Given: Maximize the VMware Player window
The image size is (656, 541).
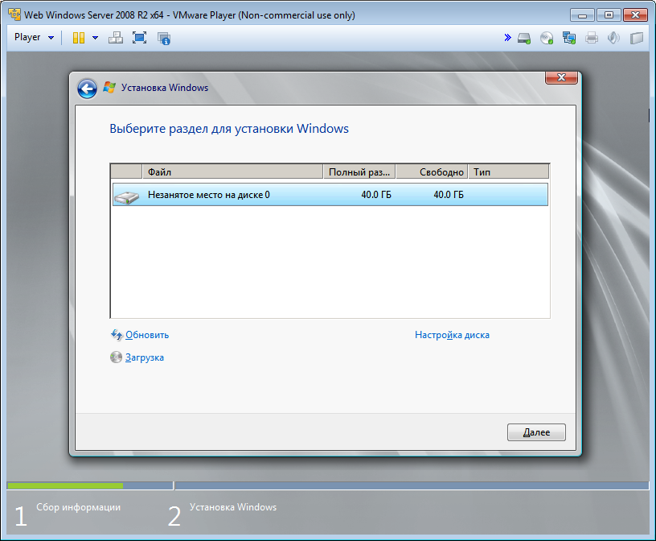Looking at the screenshot, I should (x=609, y=15).
